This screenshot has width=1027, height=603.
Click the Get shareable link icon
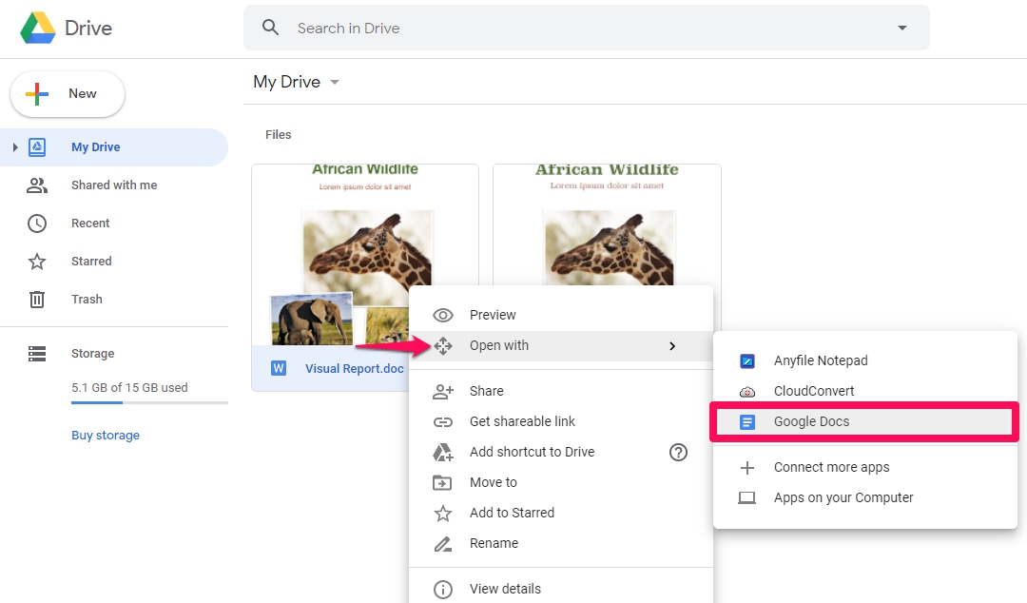(443, 421)
